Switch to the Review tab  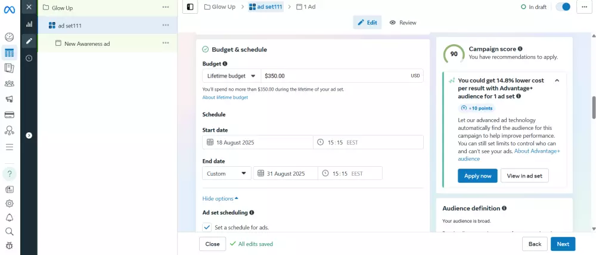pos(403,23)
